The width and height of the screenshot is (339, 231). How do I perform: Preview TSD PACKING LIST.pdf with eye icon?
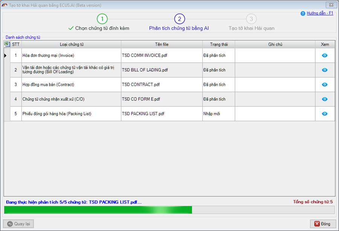325,114
